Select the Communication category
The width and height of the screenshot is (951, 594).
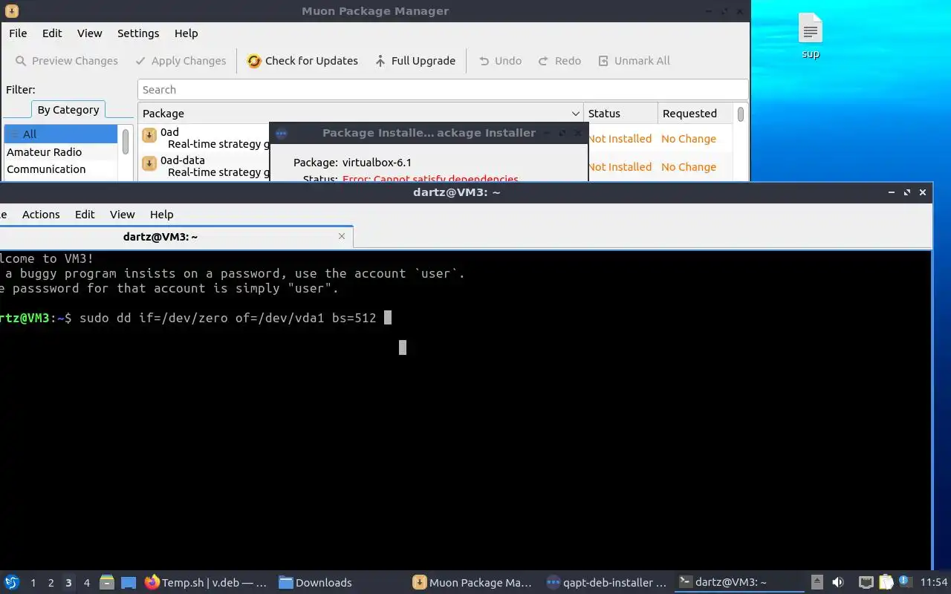(x=61, y=169)
